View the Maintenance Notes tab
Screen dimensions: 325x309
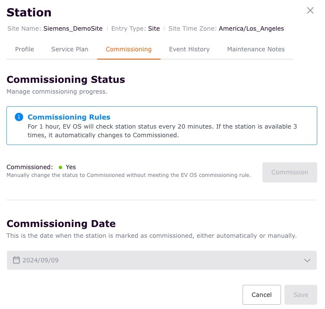pos(256,49)
